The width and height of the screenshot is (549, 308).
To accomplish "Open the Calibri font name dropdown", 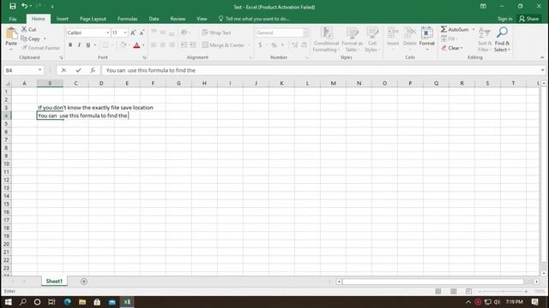I will pyautogui.click(x=107, y=33).
